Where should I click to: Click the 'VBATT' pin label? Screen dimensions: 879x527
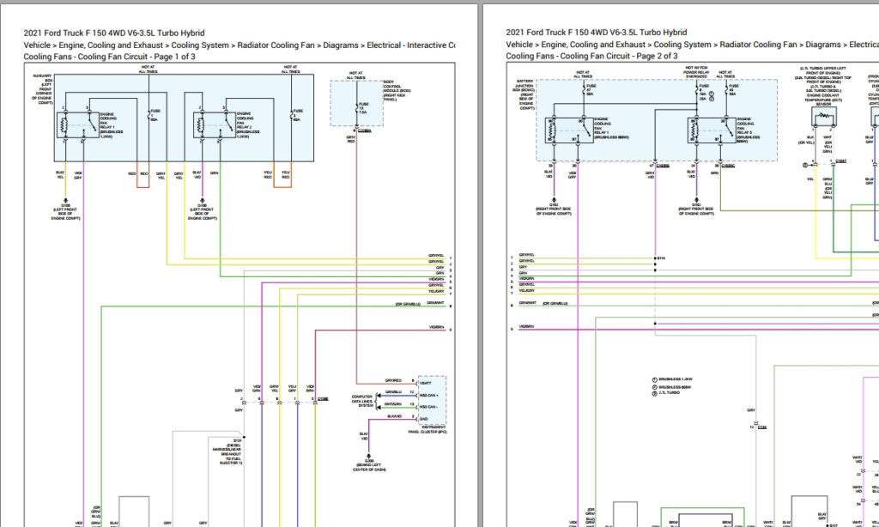pyautogui.click(x=426, y=383)
